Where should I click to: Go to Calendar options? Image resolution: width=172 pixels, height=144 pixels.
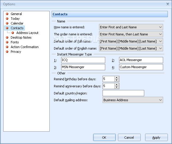(x=17, y=23)
